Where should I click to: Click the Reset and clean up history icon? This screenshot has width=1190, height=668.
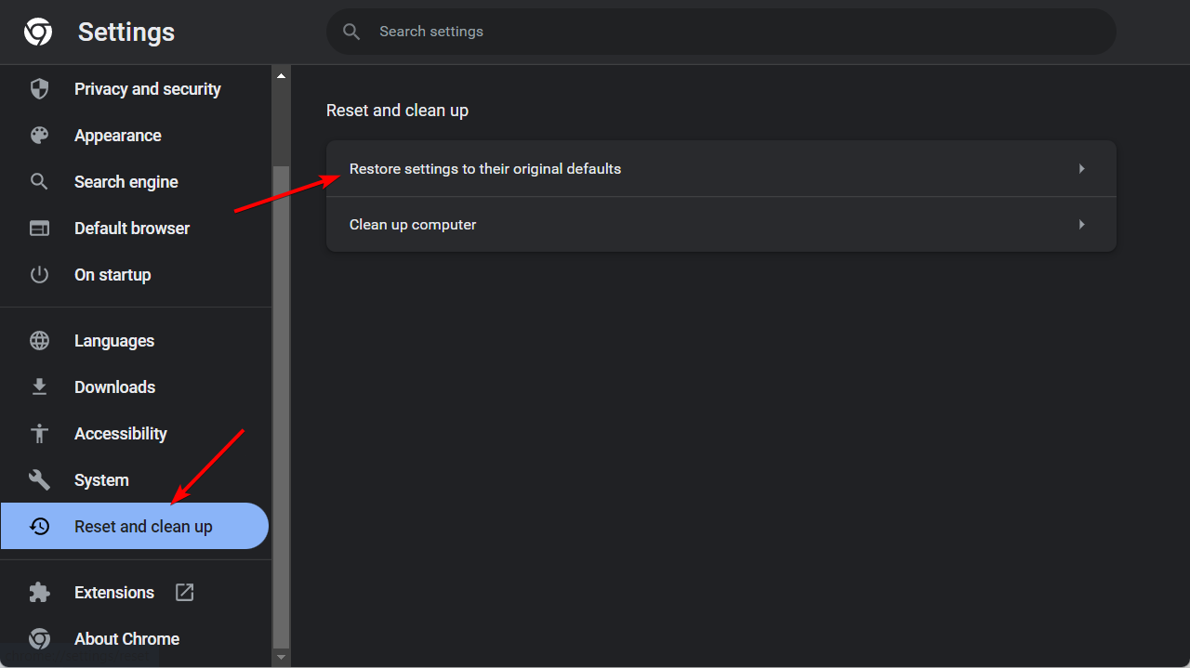[x=39, y=527]
